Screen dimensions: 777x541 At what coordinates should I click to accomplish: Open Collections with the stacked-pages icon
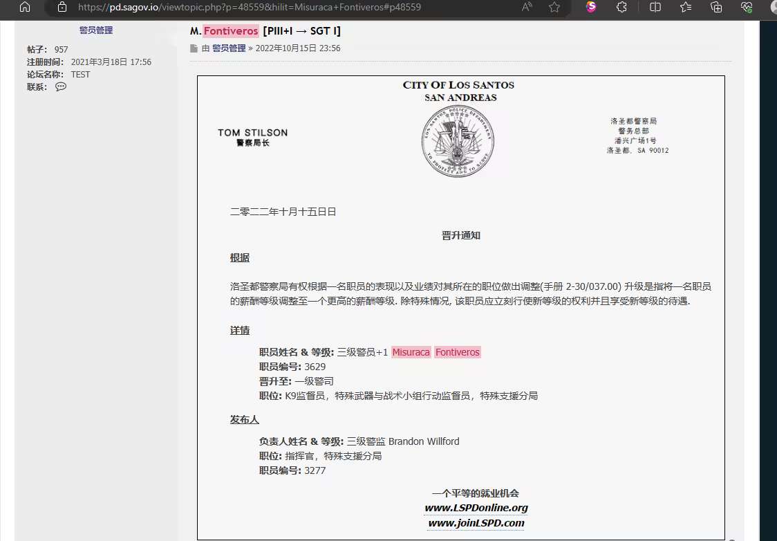coord(715,9)
